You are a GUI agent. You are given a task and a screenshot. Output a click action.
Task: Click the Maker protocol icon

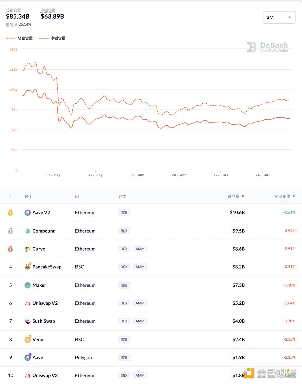pos(27,285)
